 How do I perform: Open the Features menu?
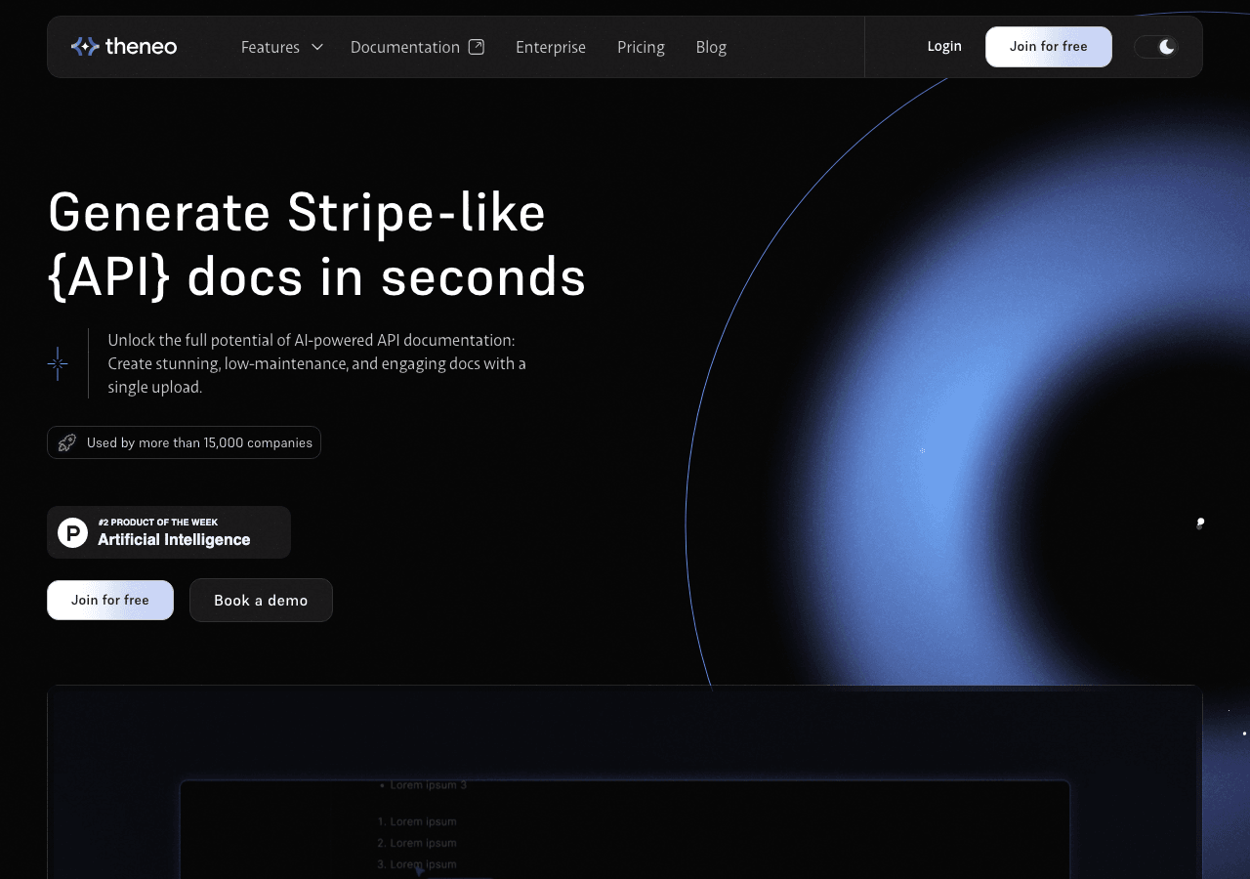click(281, 47)
